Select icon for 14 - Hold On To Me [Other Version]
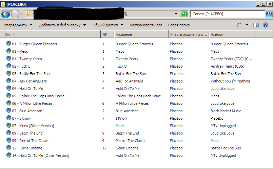This screenshot has width=274, height=169. point(8,155)
